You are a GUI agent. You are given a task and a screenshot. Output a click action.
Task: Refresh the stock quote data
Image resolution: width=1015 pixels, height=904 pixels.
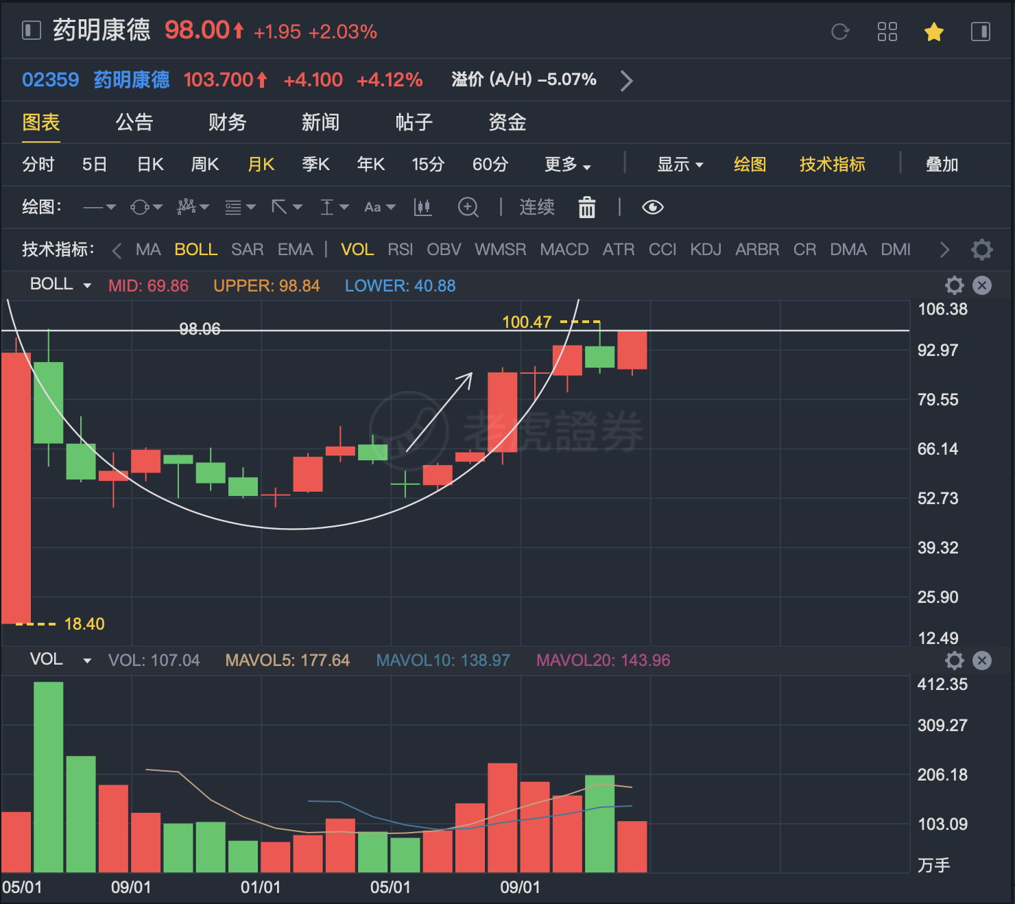(x=840, y=32)
